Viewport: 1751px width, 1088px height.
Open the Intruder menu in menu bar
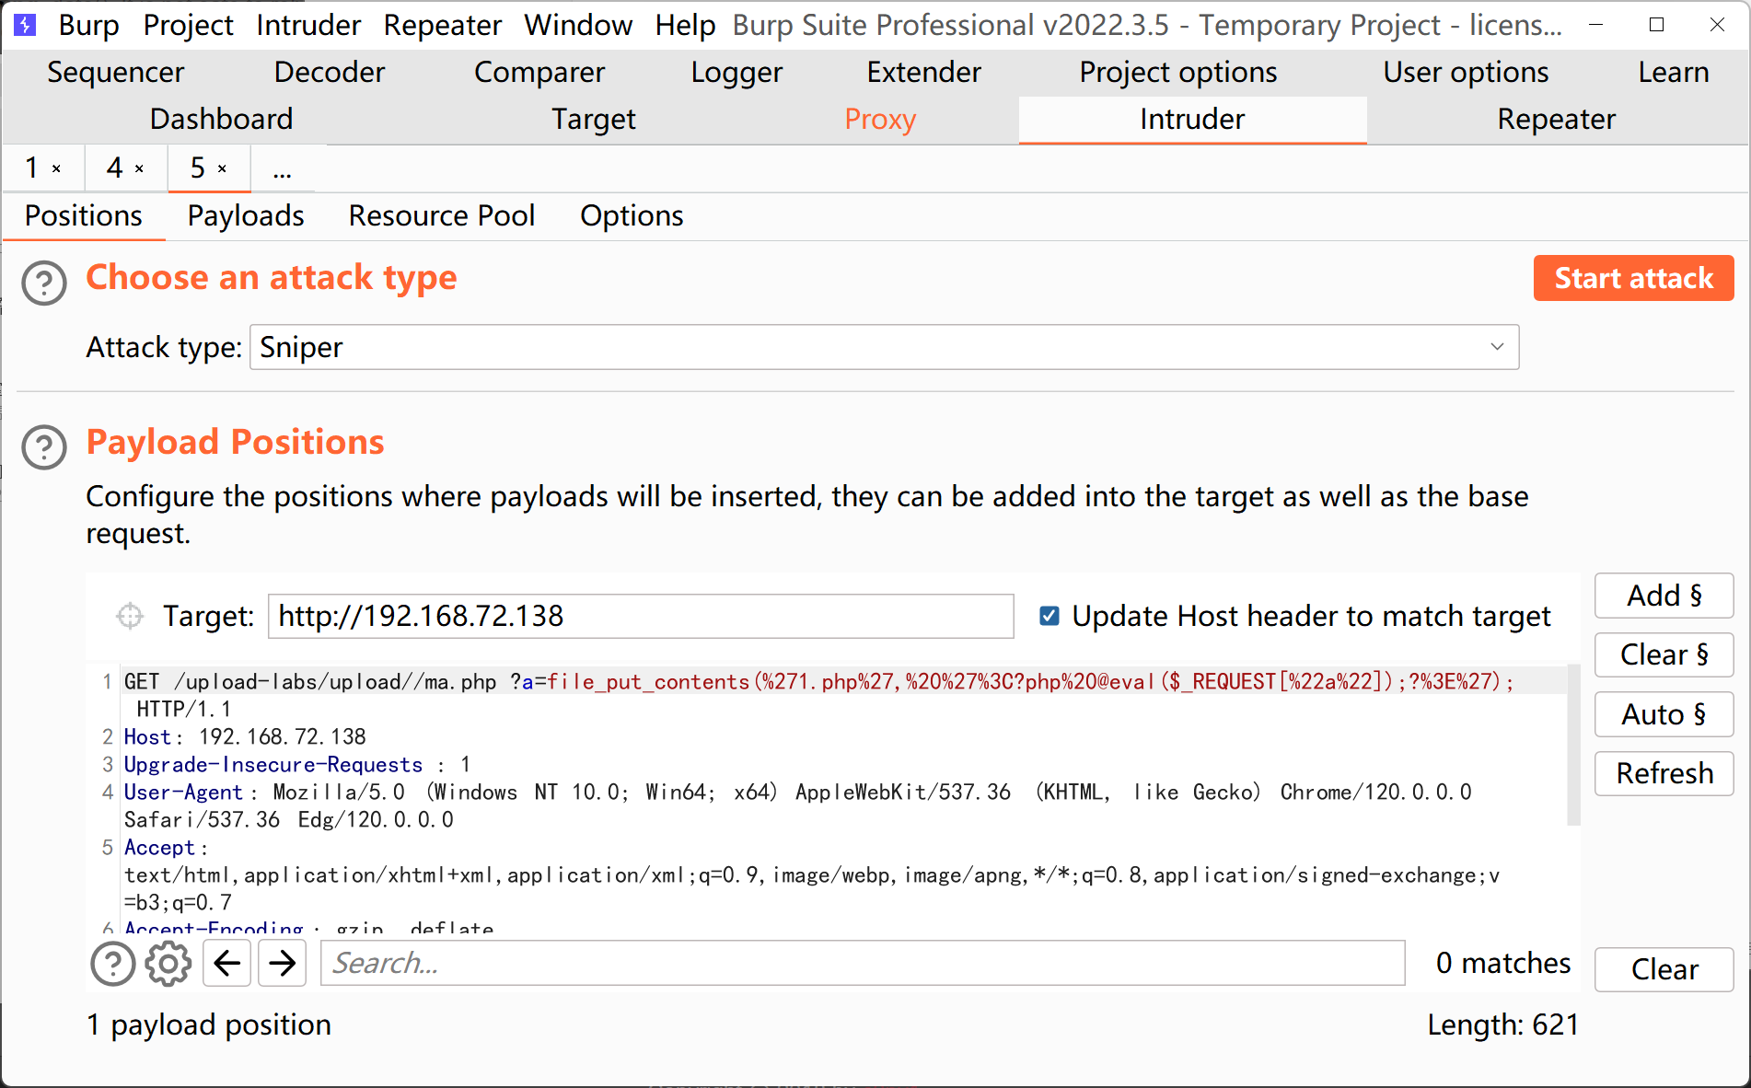(x=308, y=25)
